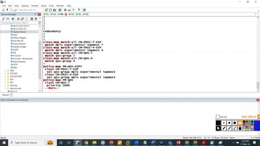
Task: Pick the green color swatch in Epic Pen
Action: [x=249, y=122]
